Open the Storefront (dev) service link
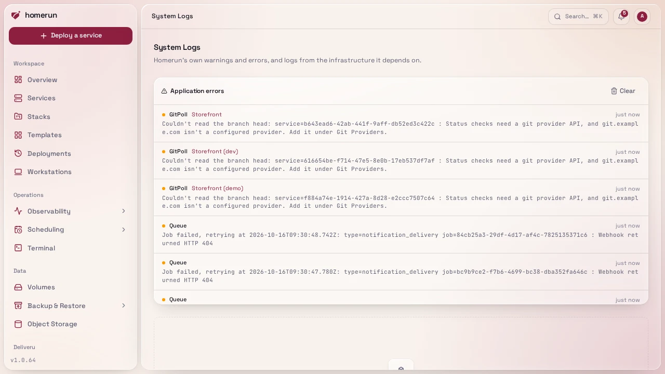 pyautogui.click(x=215, y=152)
